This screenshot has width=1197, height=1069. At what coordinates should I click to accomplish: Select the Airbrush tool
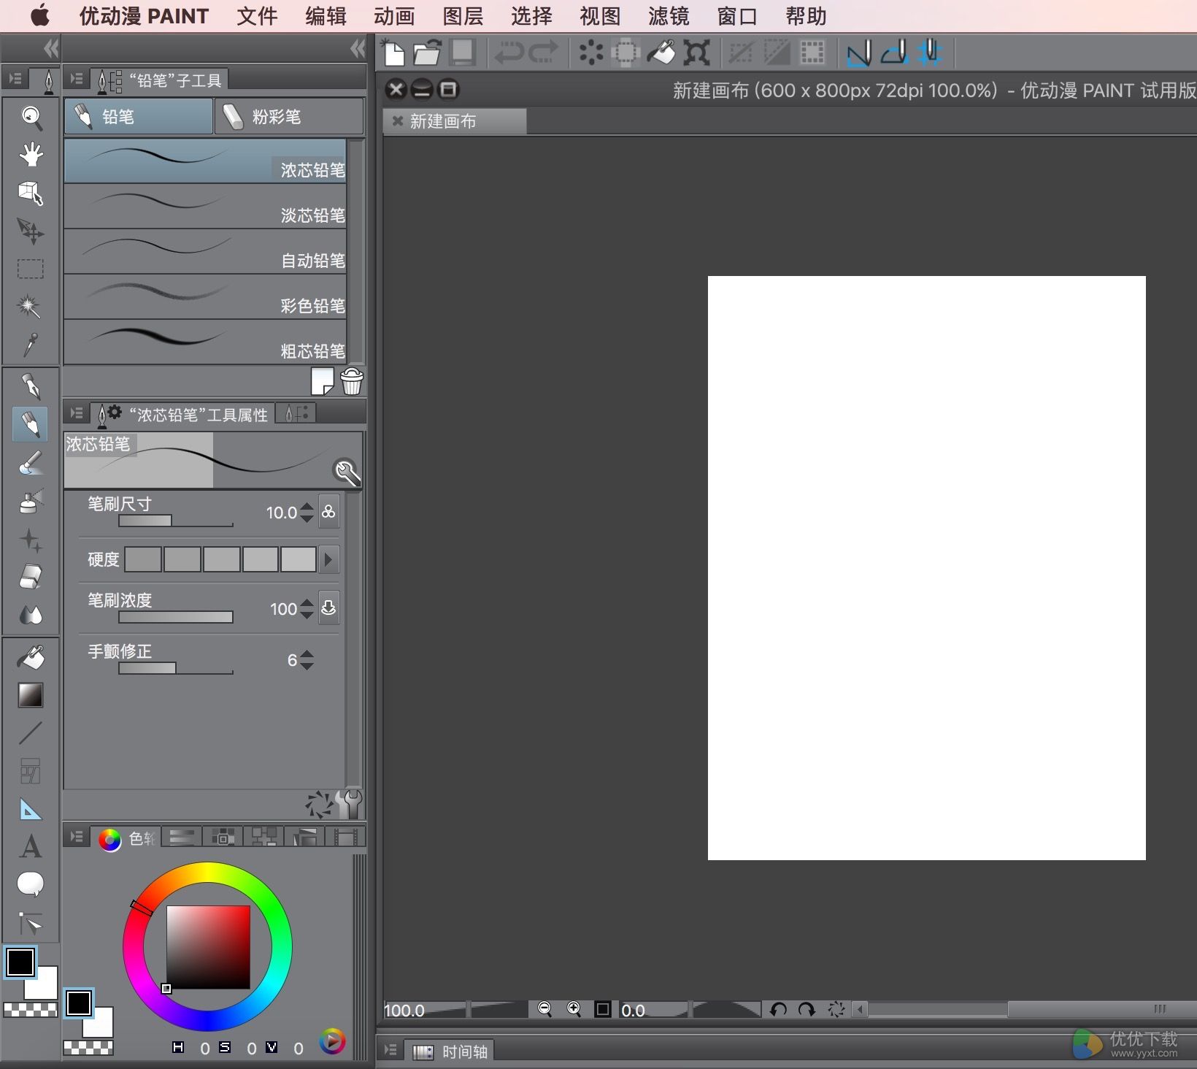tap(31, 501)
